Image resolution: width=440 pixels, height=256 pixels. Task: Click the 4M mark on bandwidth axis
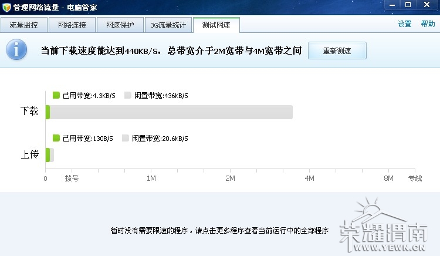coord(309,178)
